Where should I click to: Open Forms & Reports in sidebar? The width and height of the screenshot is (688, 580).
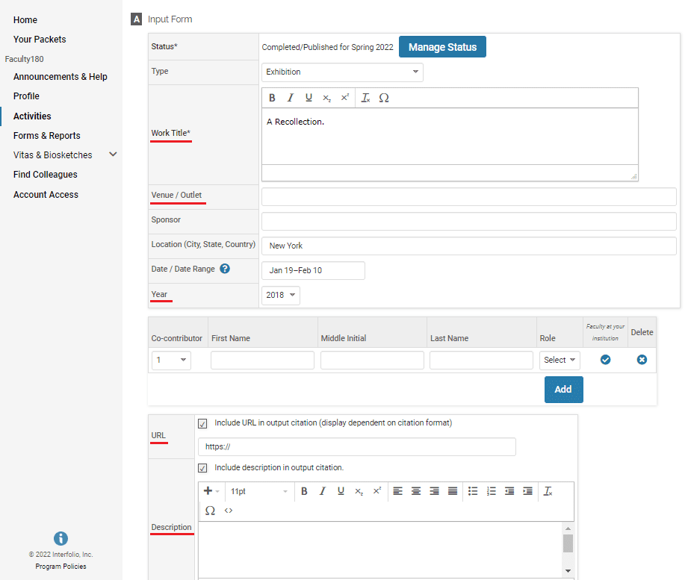tap(47, 136)
